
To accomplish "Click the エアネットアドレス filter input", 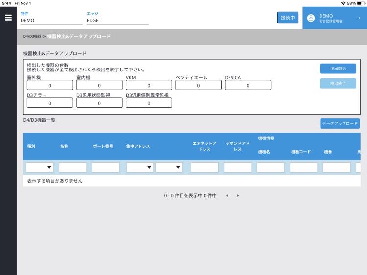I will 205,167.
